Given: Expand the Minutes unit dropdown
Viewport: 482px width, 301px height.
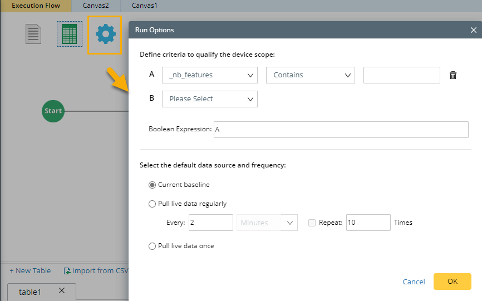Looking at the screenshot, I should (x=267, y=223).
